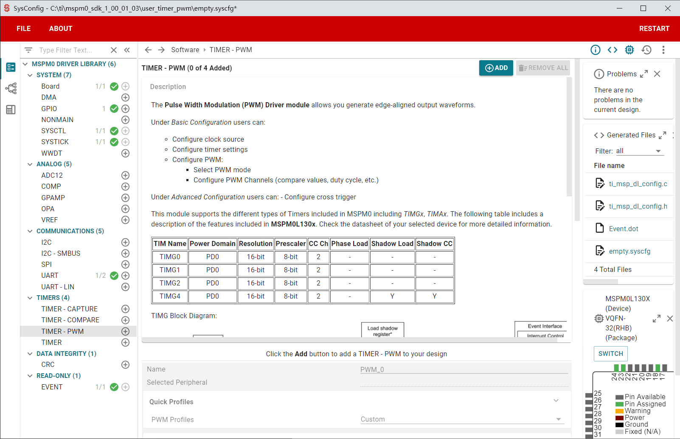This screenshot has height=439, width=680.
Task: Select the Board module
Action: click(51, 86)
